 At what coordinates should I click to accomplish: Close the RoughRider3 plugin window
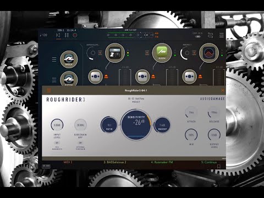(223, 90)
